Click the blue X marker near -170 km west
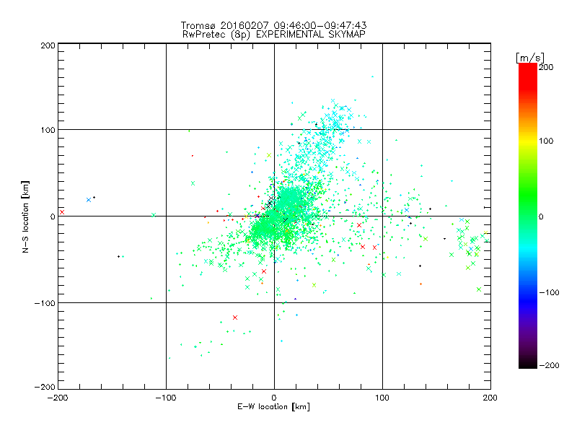The width and height of the screenshot is (577, 433). 89,200
